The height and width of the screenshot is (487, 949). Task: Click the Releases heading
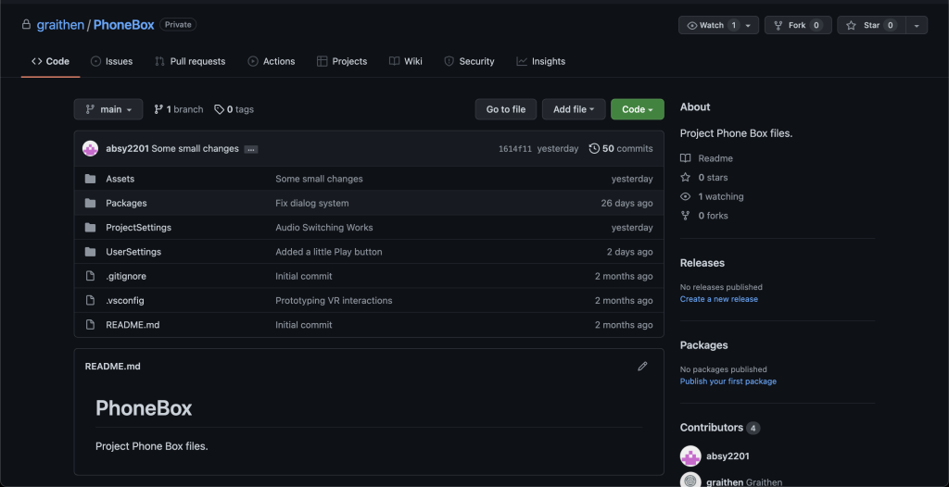pos(702,263)
